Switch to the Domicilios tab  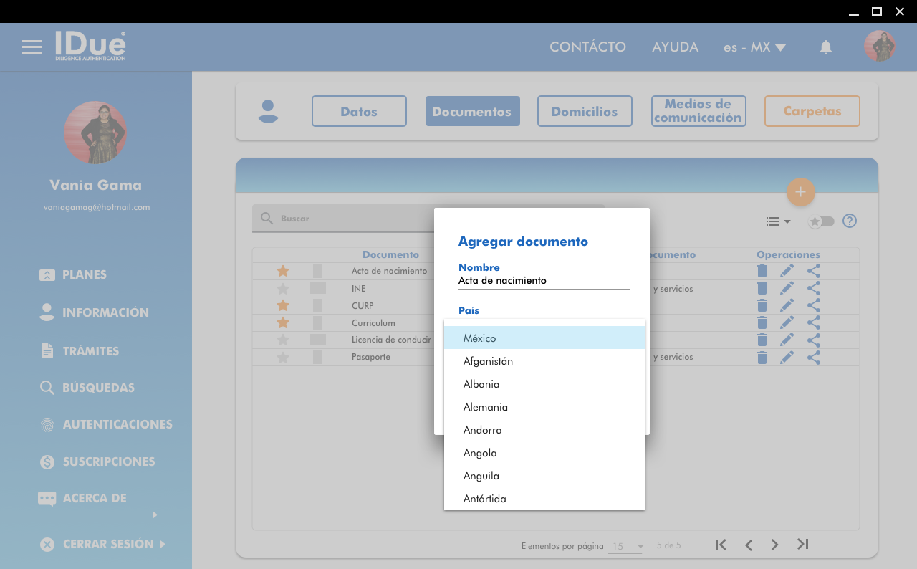click(x=584, y=111)
